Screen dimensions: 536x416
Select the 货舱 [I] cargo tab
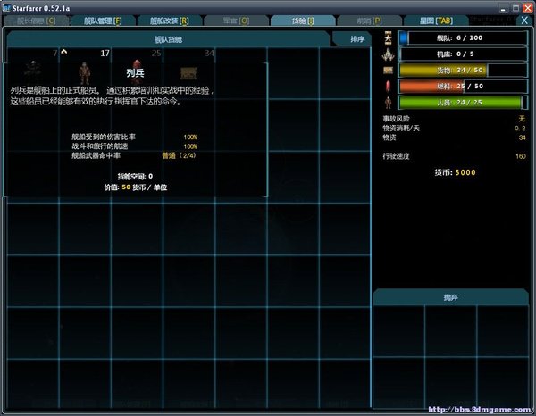click(x=303, y=21)
